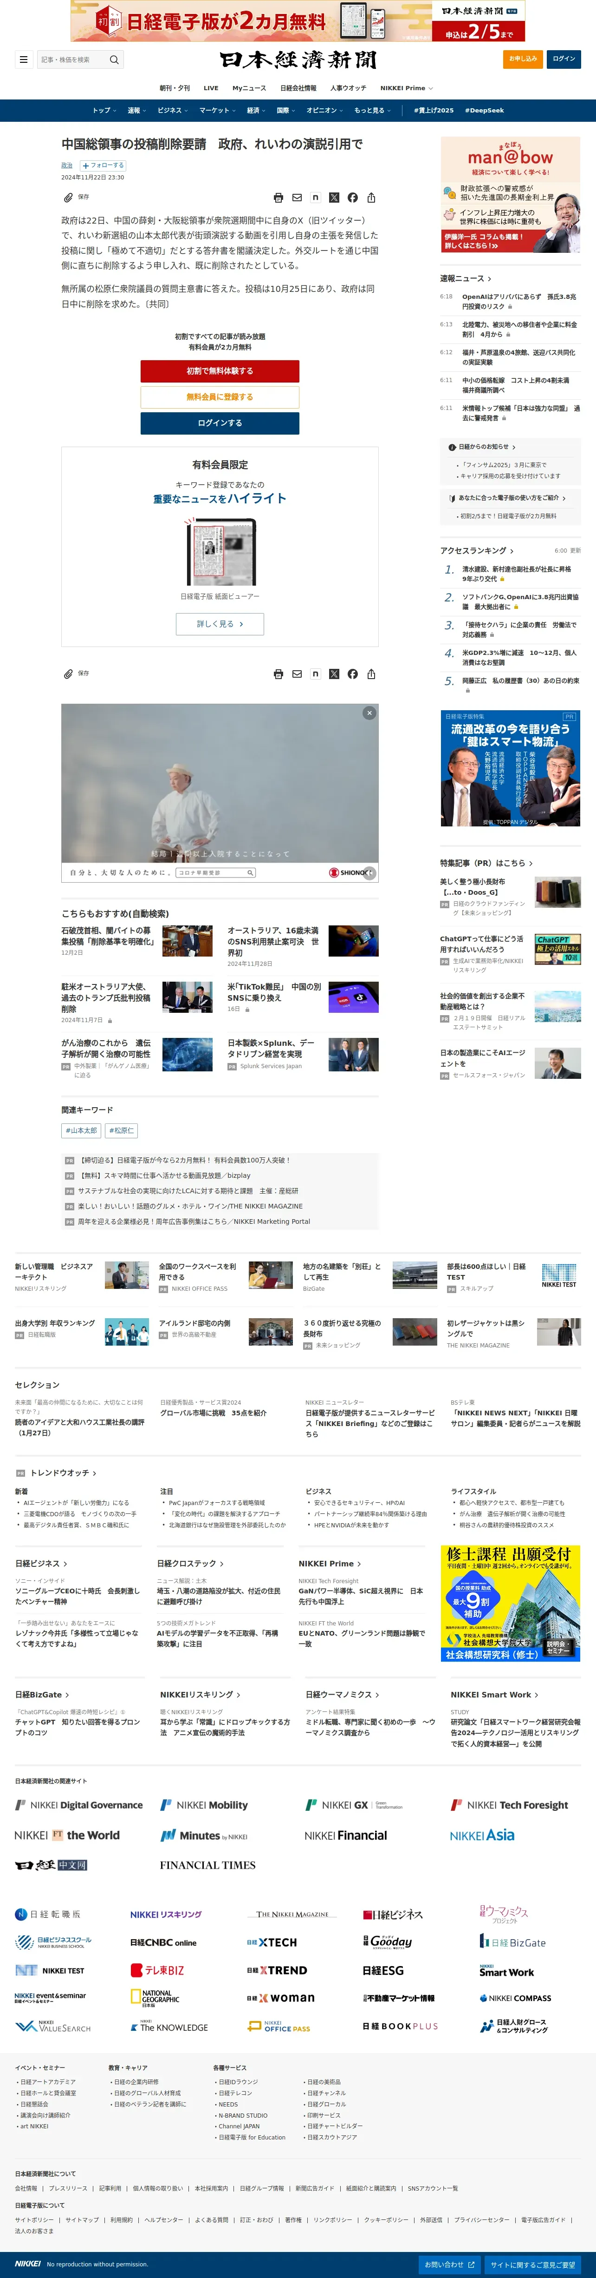This screenshot has width=596, height=2278.
Task: Open the #松原仁 keyword tag
Action: (121, 1130)
